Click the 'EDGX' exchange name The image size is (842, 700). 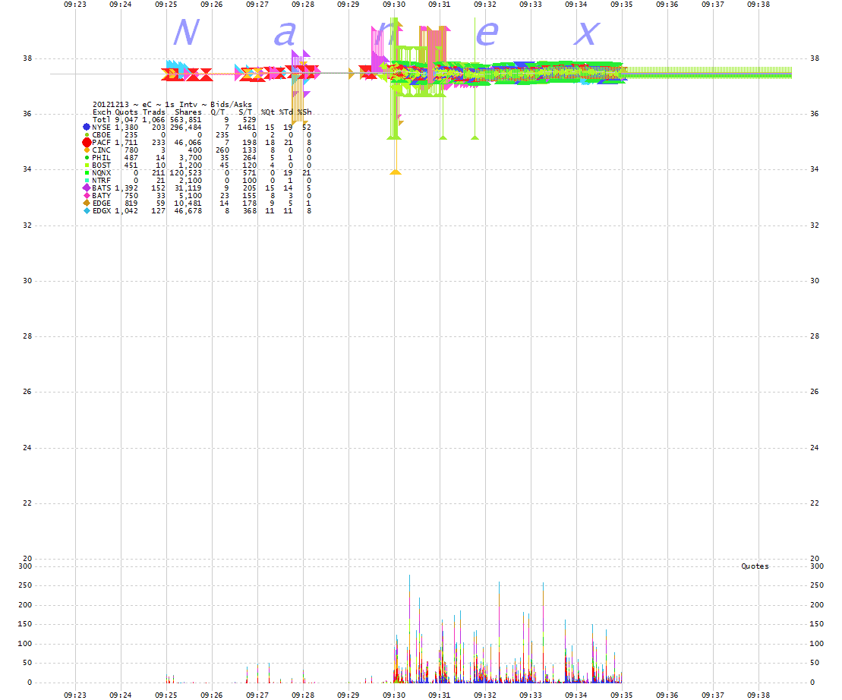[102, 211]
